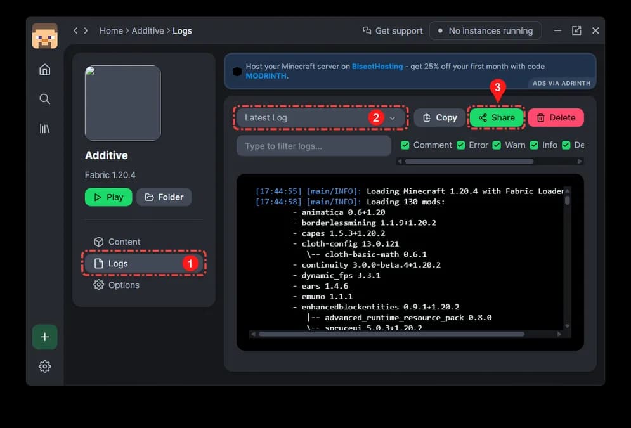Click Get support chat icon

(367, 30)
